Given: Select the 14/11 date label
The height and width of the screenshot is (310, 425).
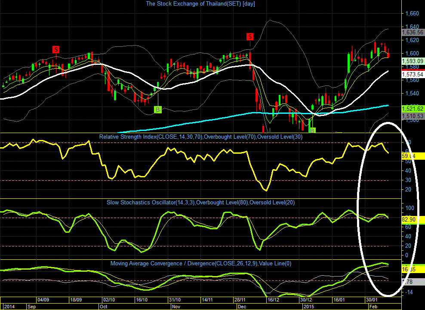Looking at the screenshot, I should click(207, 300).
